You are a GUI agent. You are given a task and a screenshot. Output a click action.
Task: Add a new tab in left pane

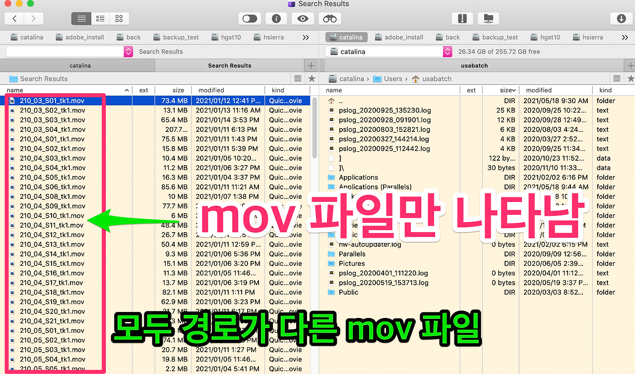[x=311, y=65]
